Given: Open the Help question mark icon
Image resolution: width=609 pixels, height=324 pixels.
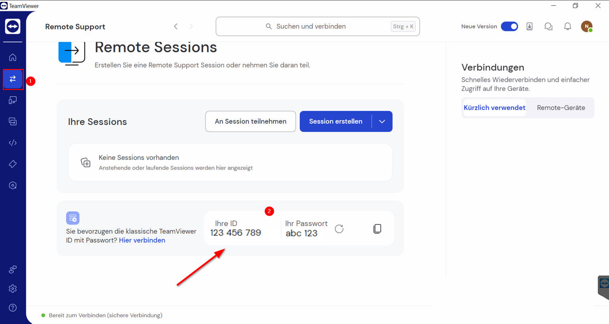Looking at the screenshot, I should tap(13, 308).
